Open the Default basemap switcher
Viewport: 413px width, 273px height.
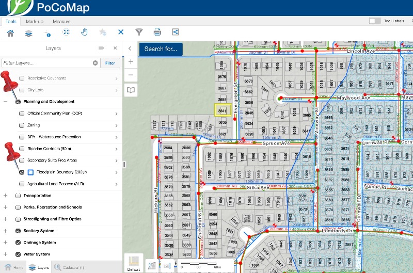(x=134, y=263)
